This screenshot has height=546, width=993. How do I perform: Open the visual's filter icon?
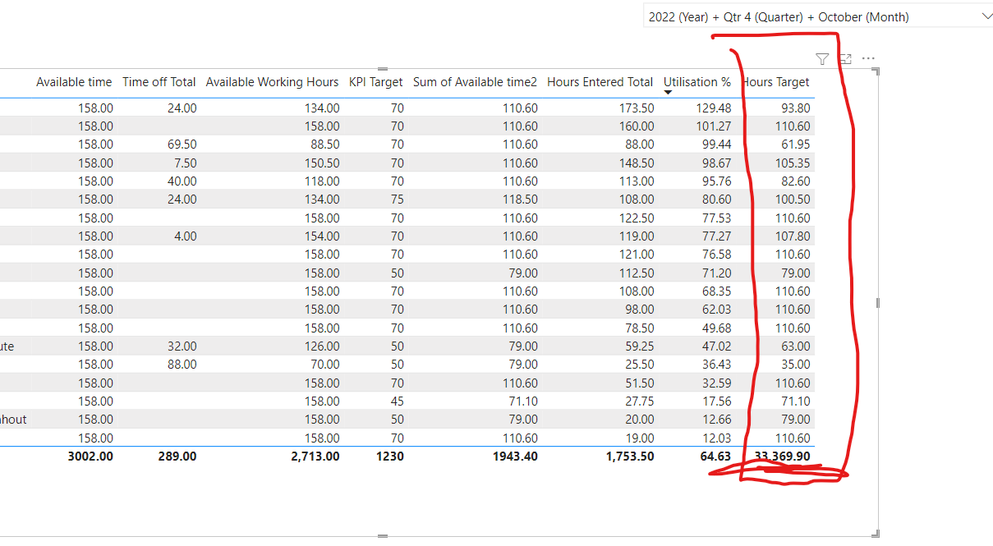coord(822,59)
